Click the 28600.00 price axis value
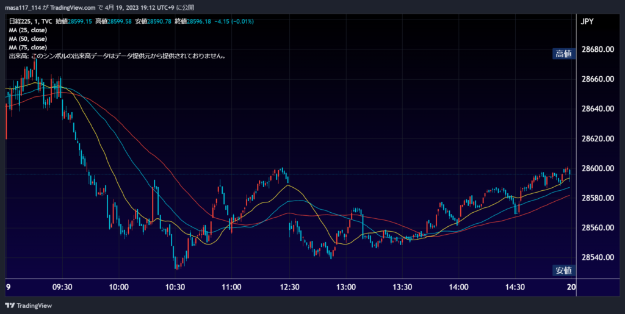 598,168
